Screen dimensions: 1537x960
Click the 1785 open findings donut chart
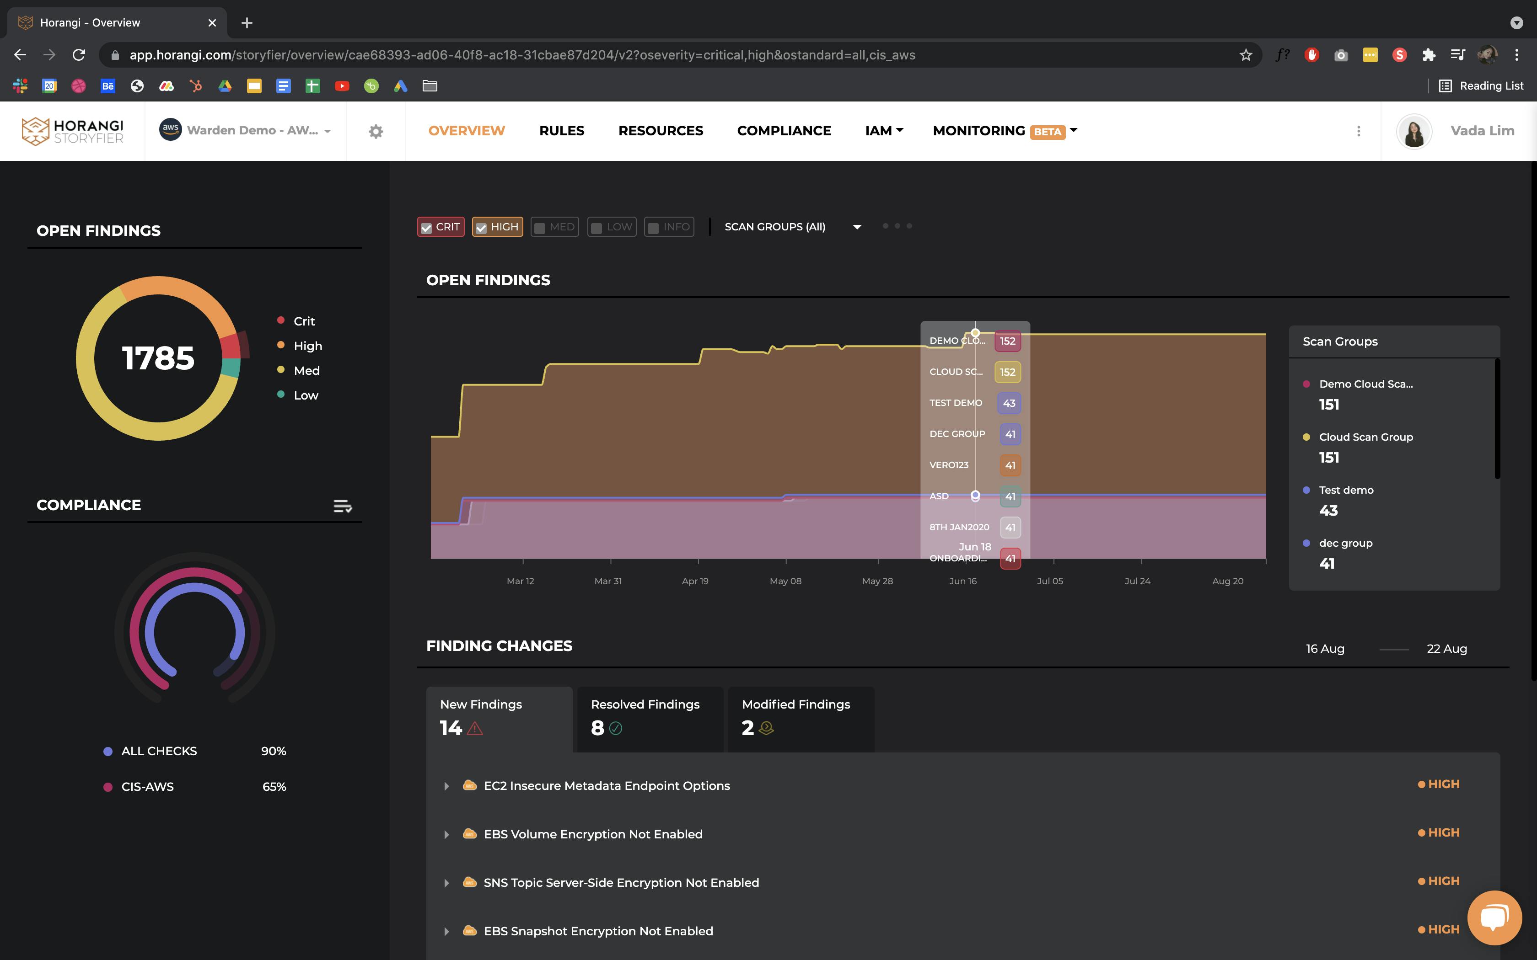click(158, 358)
